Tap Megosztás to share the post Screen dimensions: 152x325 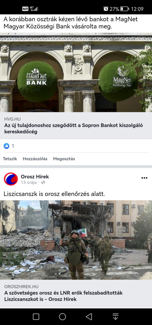[64, 159]
